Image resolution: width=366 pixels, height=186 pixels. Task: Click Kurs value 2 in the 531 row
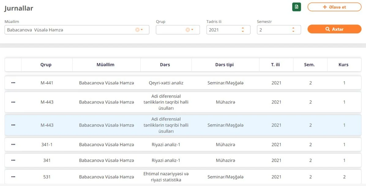344,177
